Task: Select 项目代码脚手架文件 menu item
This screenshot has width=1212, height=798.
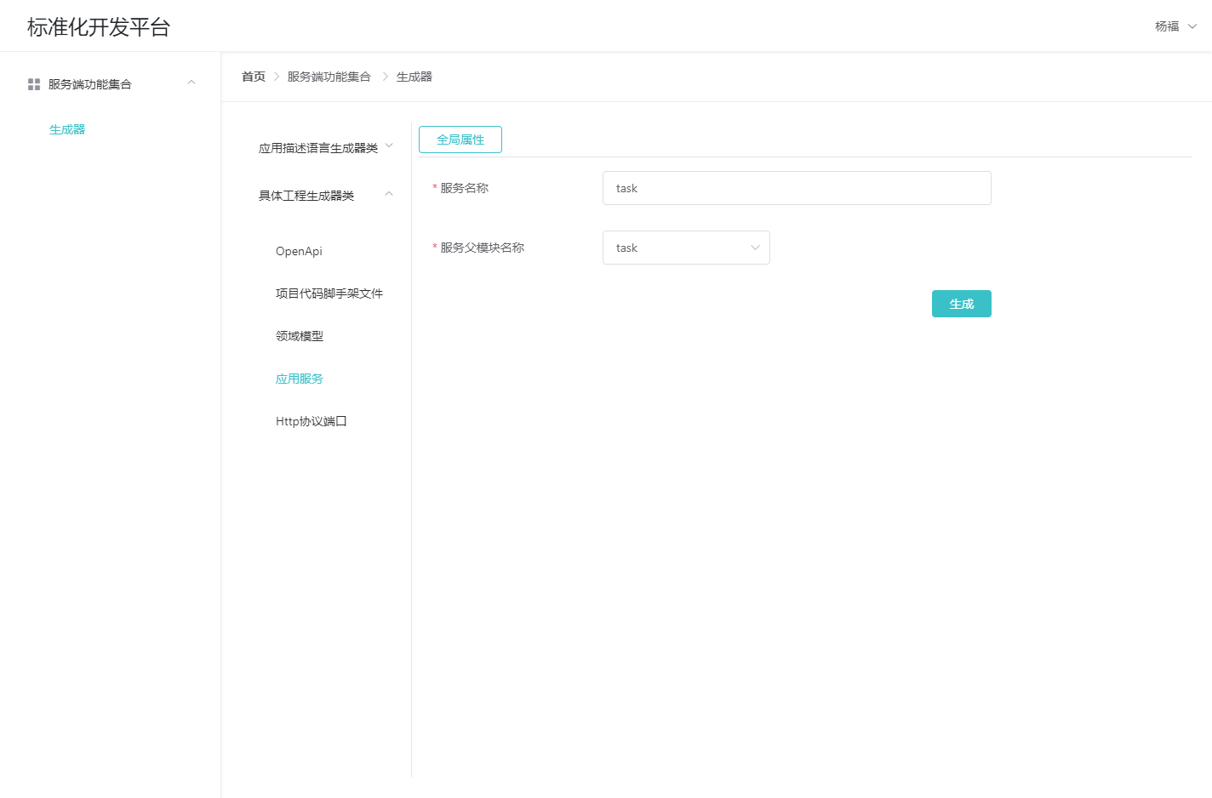Action: (x=329, y=294)
